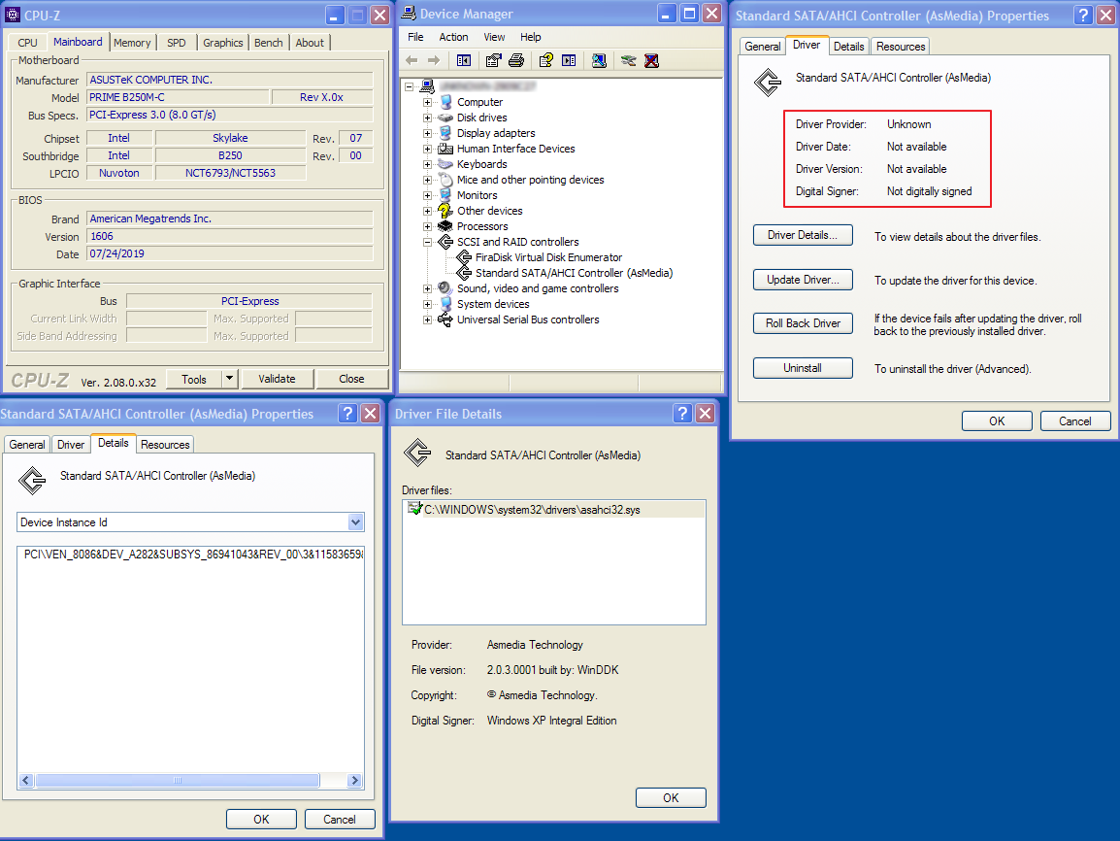Switch to the SPD tab in CPU-Z
The height and width of the screenshot is (841, 1120).
(177, 43)
